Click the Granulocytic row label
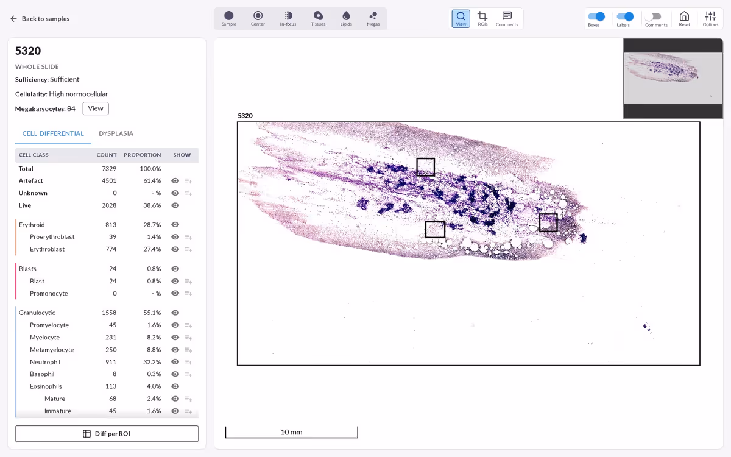731x457 pixels. 37,313
